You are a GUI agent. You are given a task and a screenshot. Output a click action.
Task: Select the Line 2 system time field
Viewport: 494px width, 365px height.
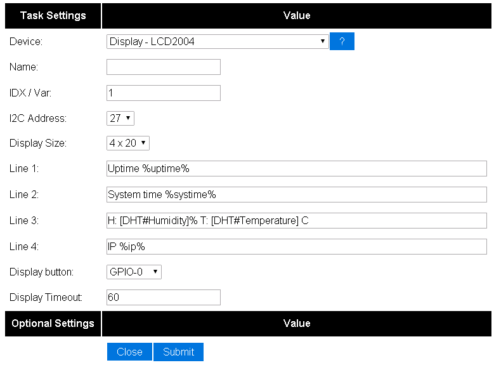(297, 195)
